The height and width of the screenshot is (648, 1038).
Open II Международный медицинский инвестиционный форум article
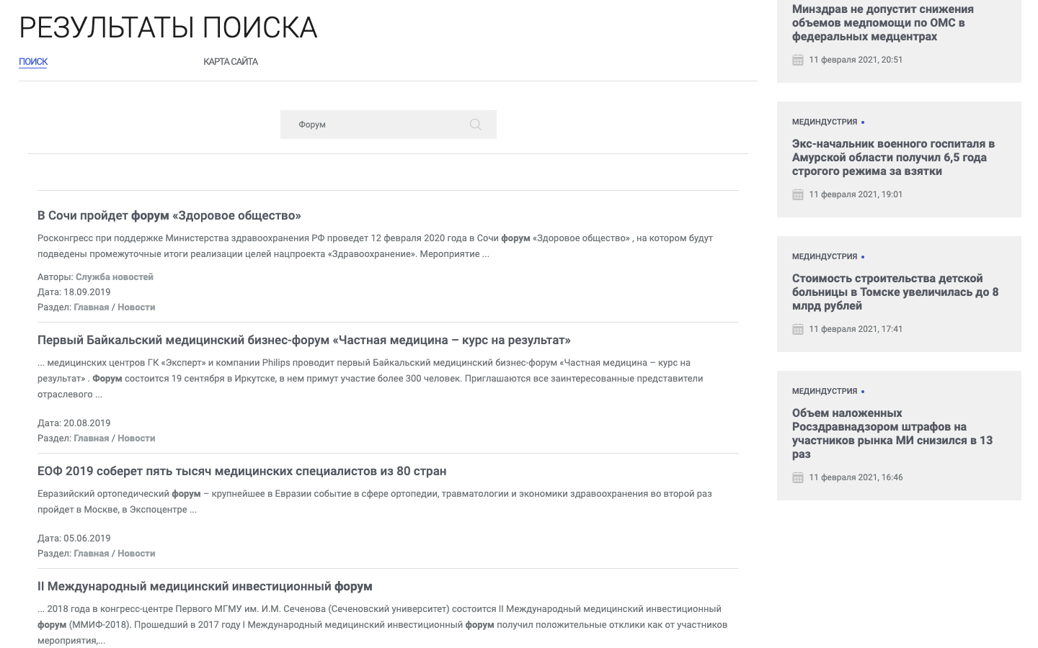coord(205,586)
